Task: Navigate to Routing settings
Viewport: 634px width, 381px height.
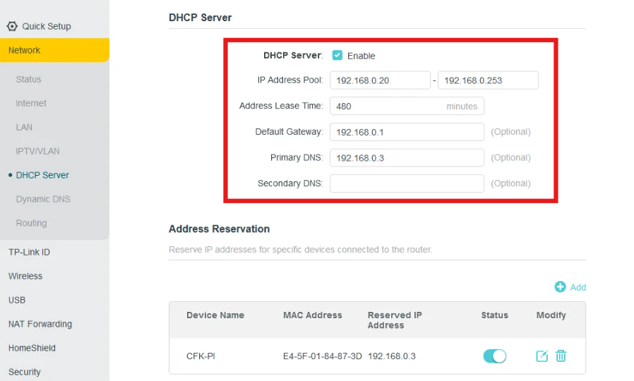Action: coord(31,223)
